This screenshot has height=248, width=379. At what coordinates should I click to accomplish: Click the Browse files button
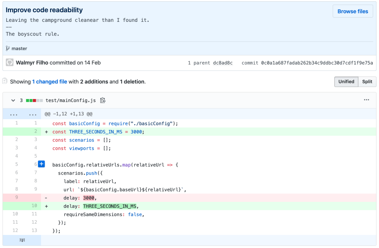point(353,11)
